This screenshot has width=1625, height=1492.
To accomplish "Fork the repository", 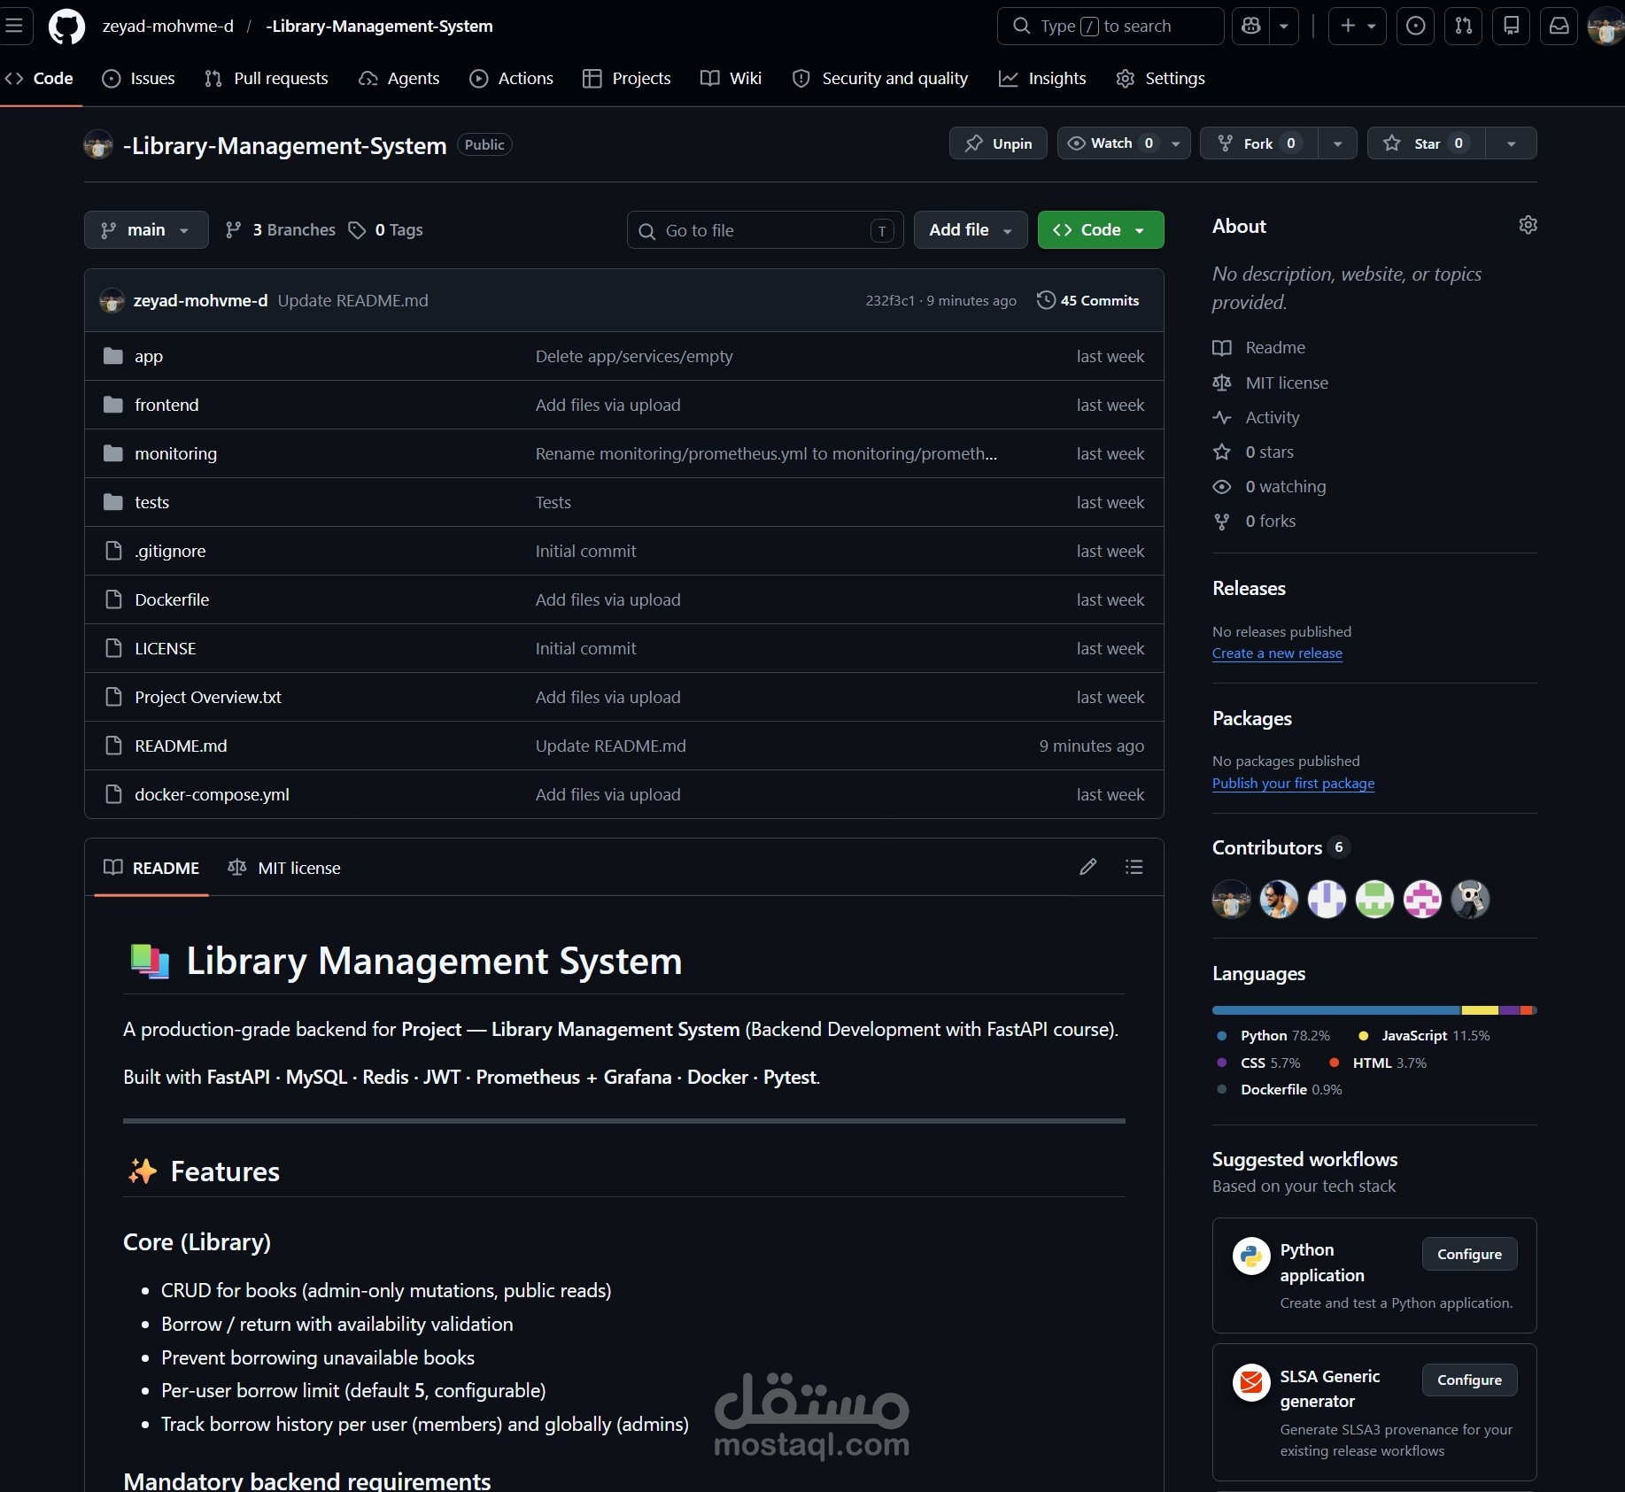I will click(x=1258, y=143).
